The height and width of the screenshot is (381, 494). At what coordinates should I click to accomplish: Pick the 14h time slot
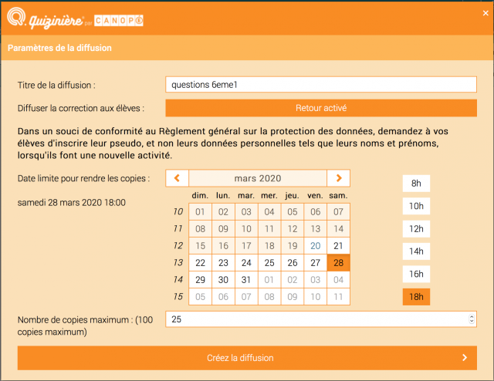(416, 251)
